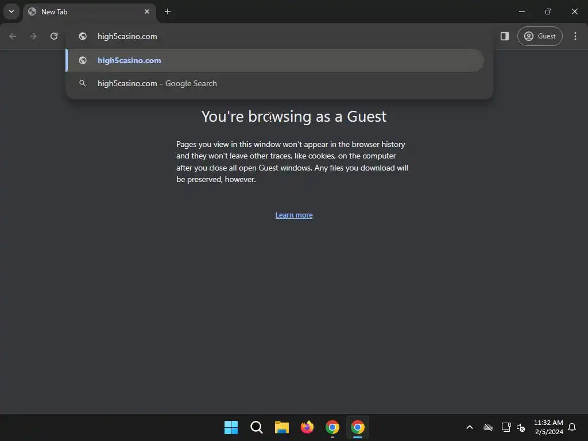588x441 pixels.
Task: Click the globe icon in the address bar
Action: pyautogui.click(x=83, y=36)
